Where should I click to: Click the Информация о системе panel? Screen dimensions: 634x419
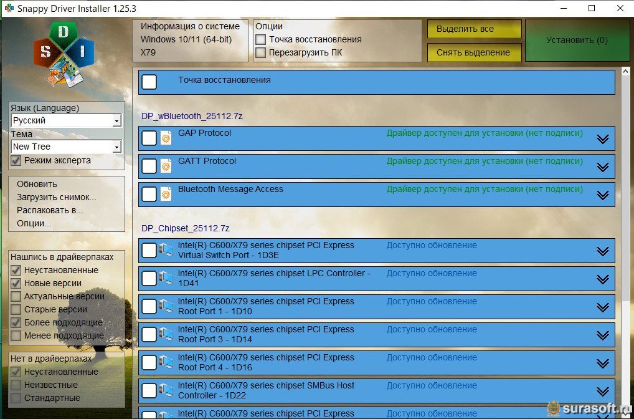(190, 40)
